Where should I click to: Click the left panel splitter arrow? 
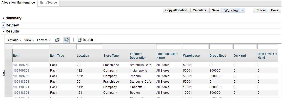click(x=4, y=73)
